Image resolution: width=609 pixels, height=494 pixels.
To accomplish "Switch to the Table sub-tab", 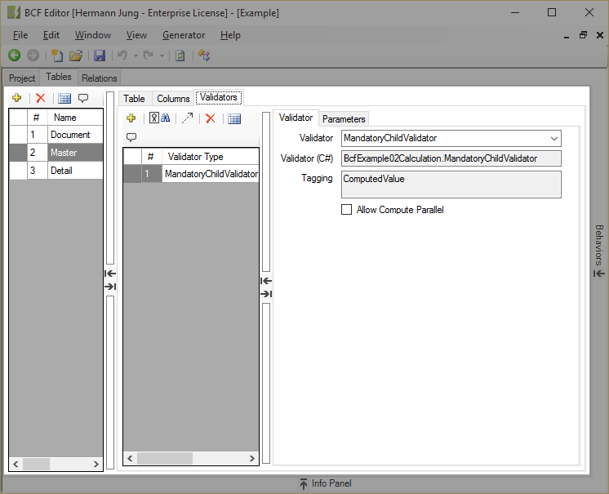I will click(x=134, y=99).
